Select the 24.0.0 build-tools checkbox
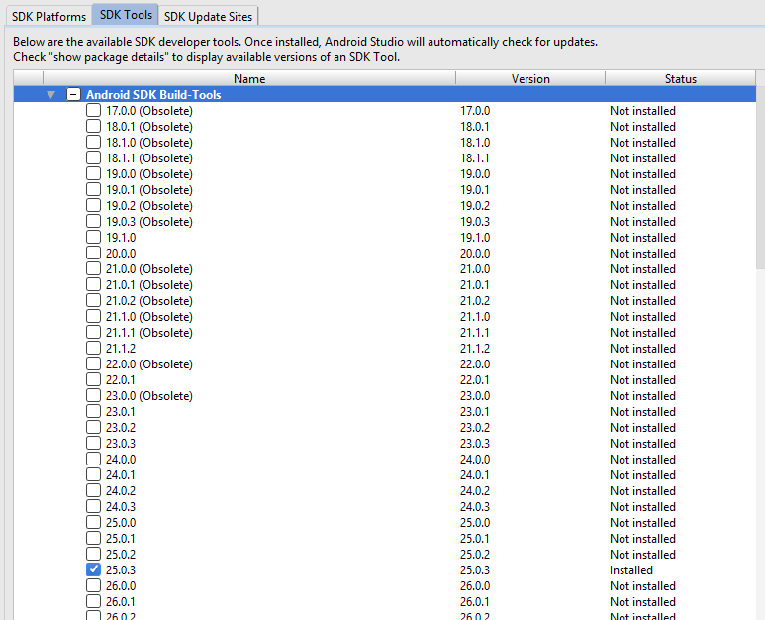 [x=93, y=459]
